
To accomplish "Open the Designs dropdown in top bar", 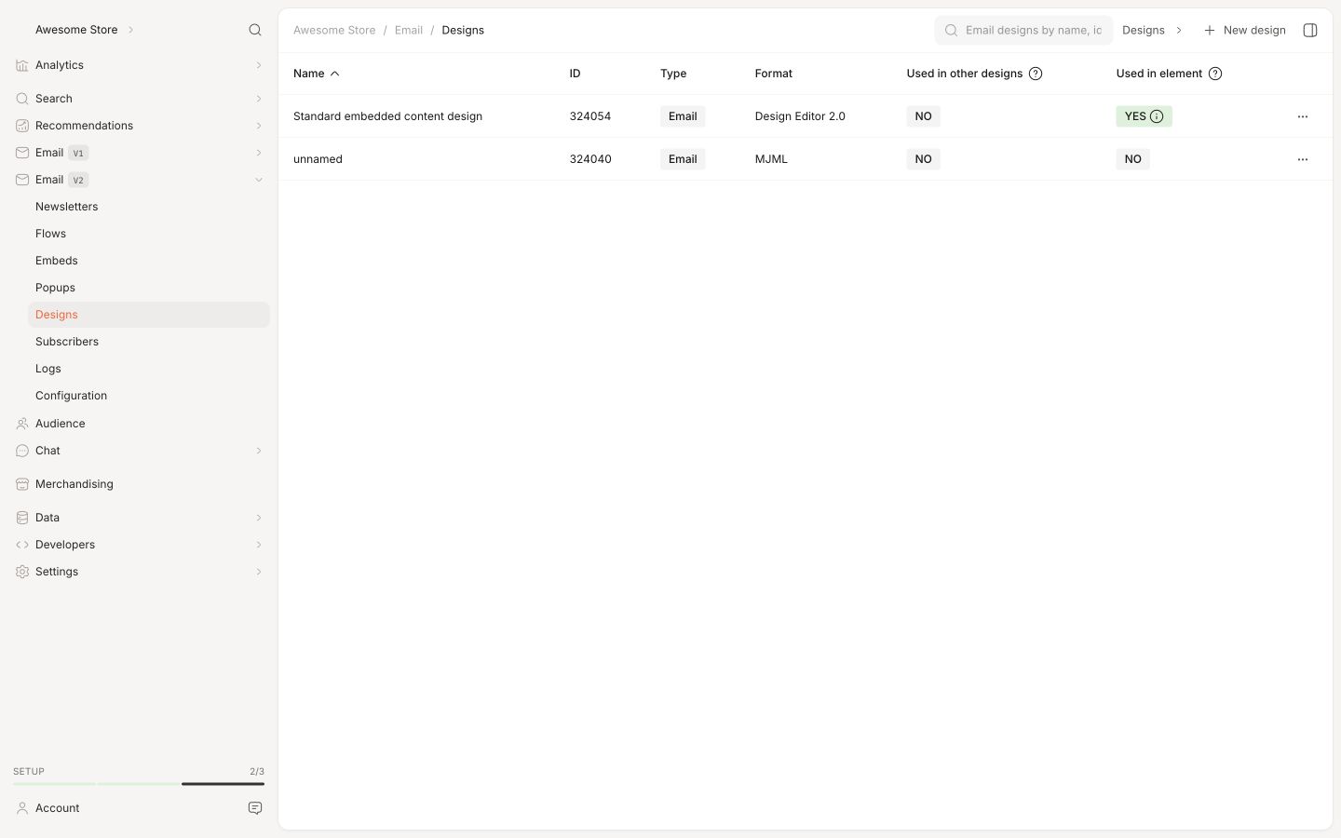I will tap(1153, 30).
